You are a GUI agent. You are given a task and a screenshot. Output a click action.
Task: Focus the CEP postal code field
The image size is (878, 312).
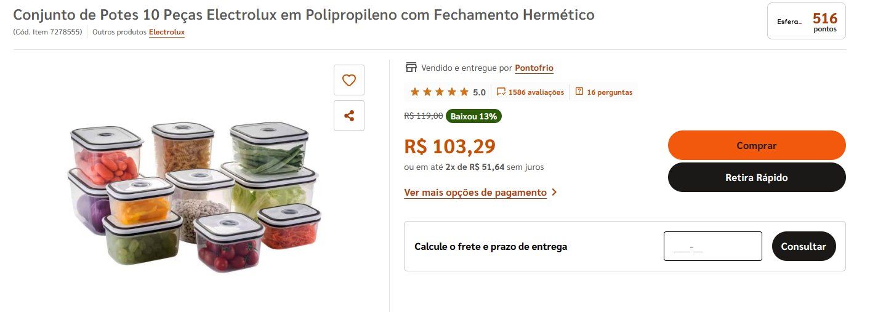pos(713,246)
